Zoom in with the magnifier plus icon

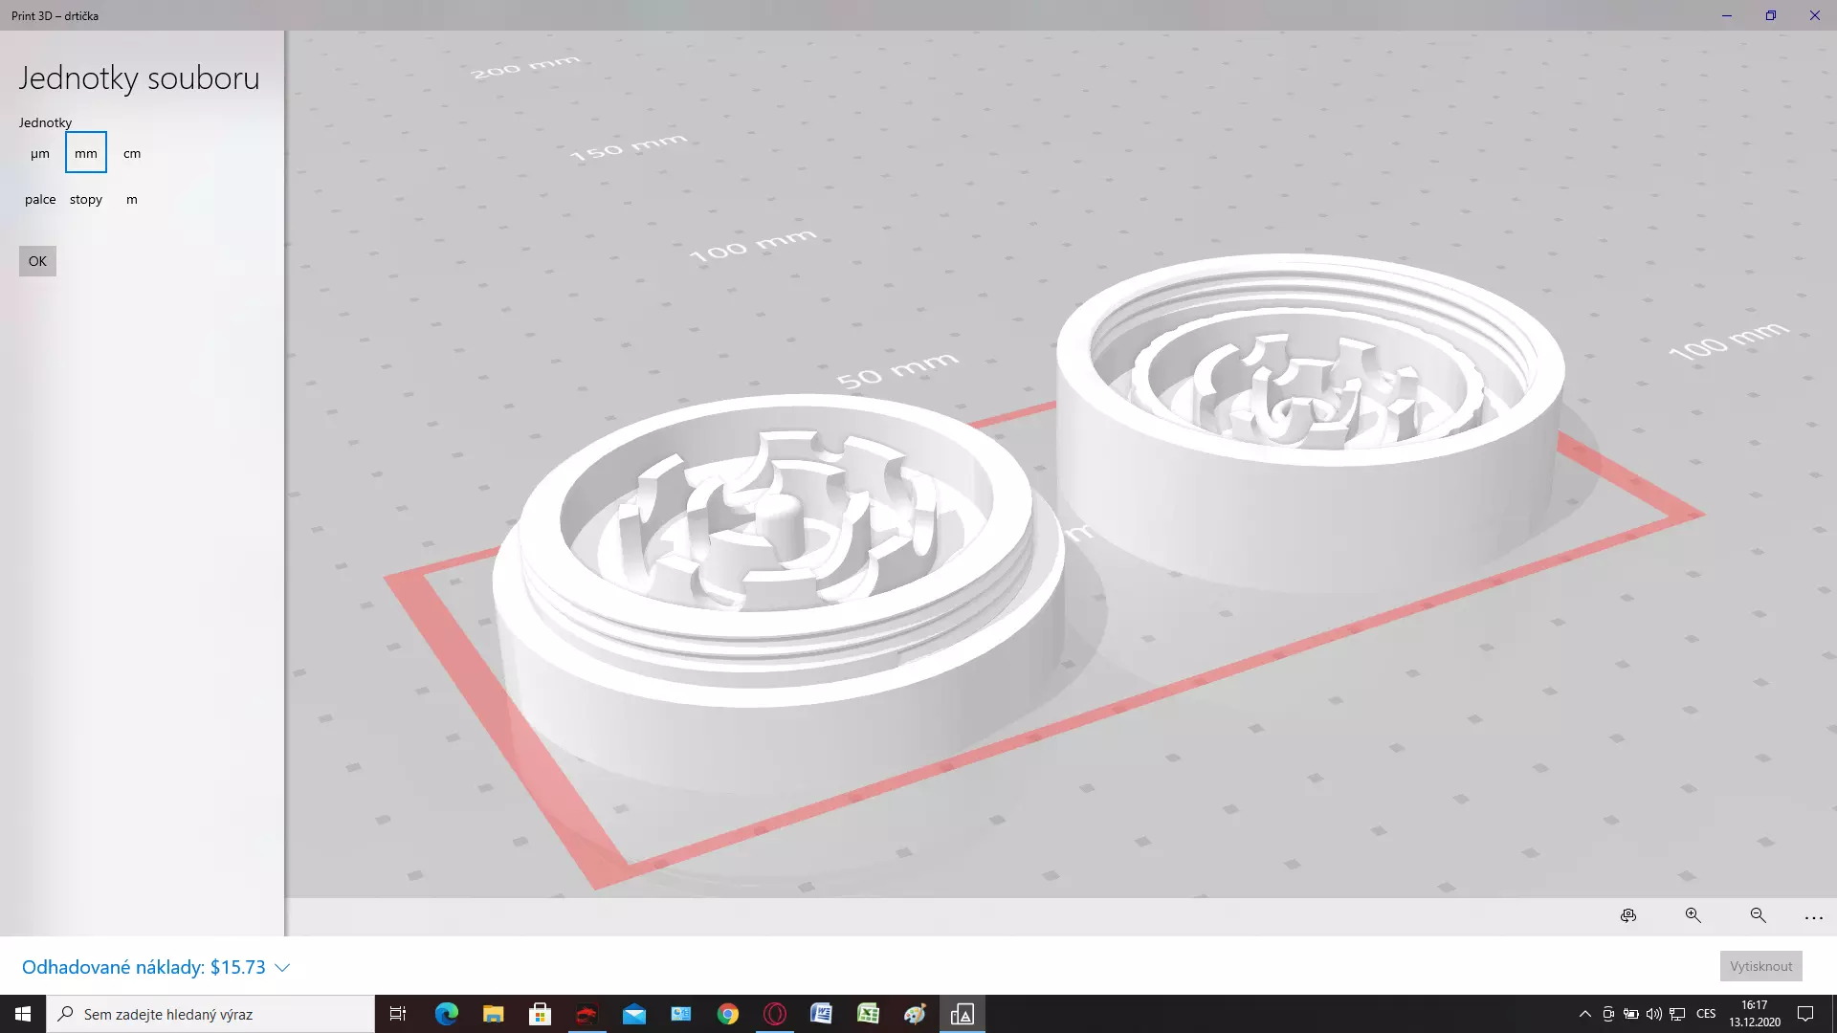click(x=1693, y=915)
